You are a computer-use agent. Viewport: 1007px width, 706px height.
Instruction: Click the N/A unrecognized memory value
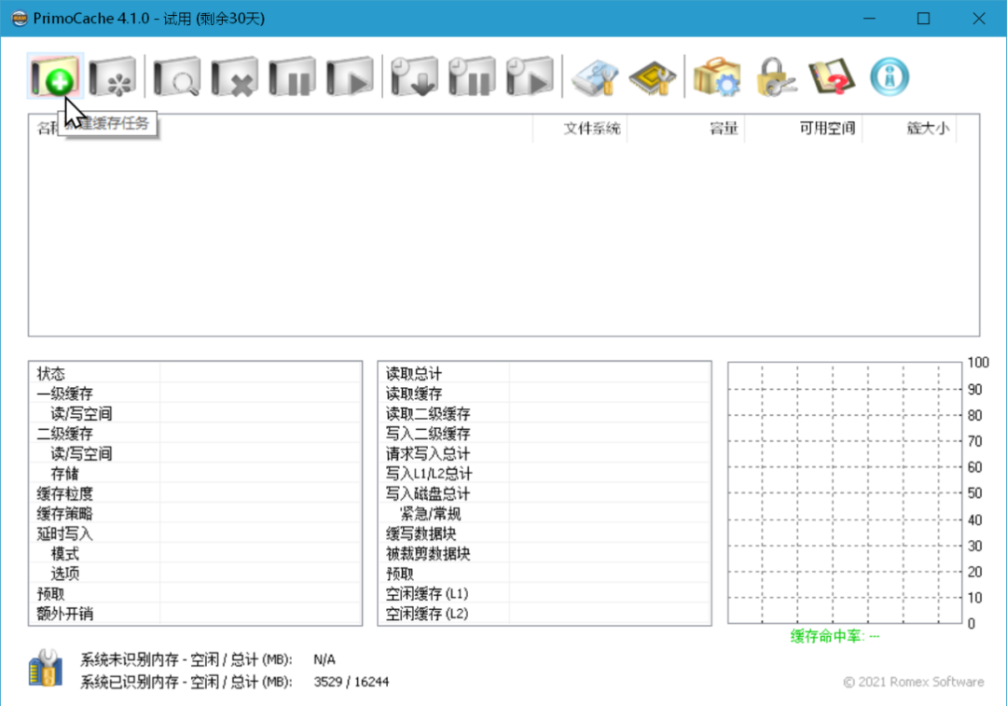pos(324,659)
